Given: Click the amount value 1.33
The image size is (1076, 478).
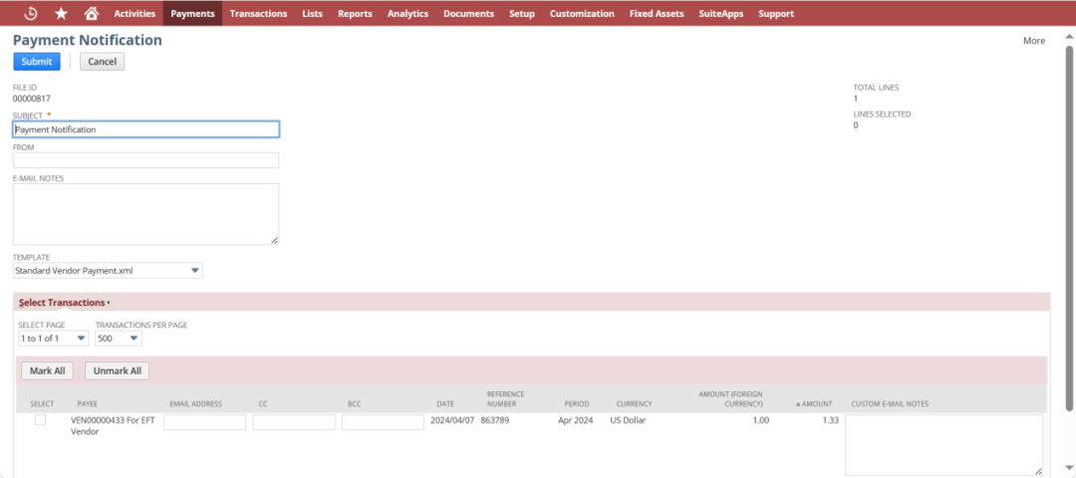Looking at the screenshot, I should coord(830,420).
